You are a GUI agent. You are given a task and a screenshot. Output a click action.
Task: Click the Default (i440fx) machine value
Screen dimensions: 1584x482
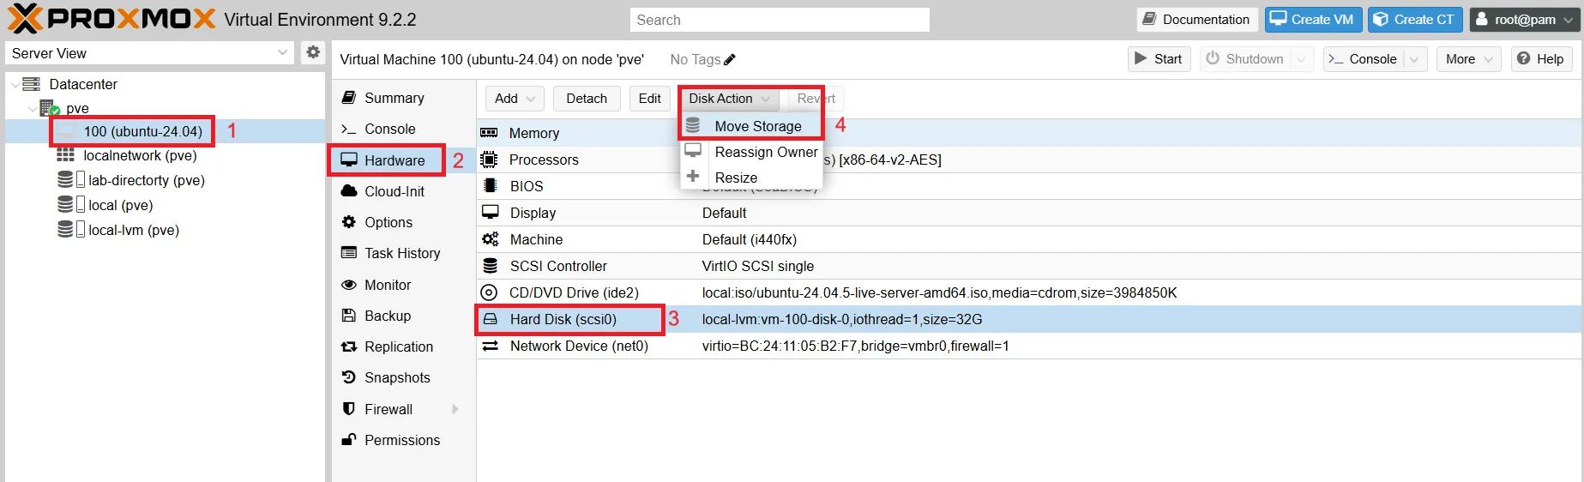pyautogui.click(x=750, y=239)
